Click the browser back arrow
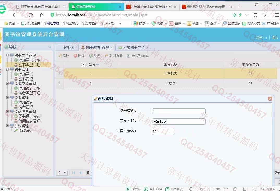The width and height of the screenshot is (280, 191). click(x=14, y=15)
